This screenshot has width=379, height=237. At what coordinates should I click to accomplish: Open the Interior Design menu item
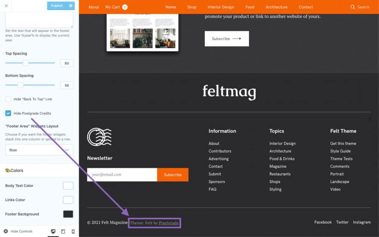[x=221, y=7]
